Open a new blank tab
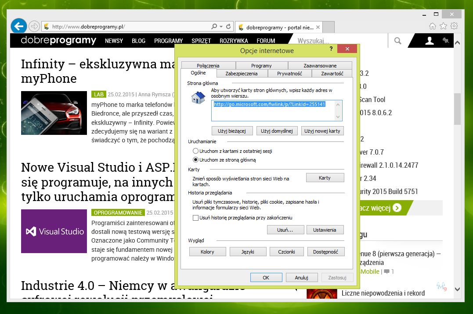The image size is (473, 314). click(x=329, y=27)
